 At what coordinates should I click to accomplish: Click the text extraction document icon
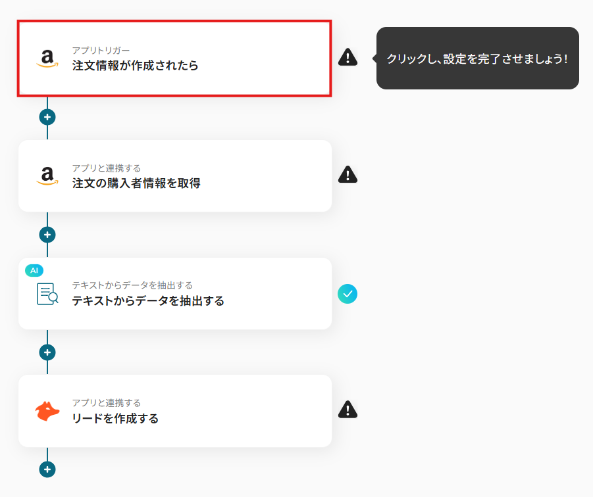47,294
